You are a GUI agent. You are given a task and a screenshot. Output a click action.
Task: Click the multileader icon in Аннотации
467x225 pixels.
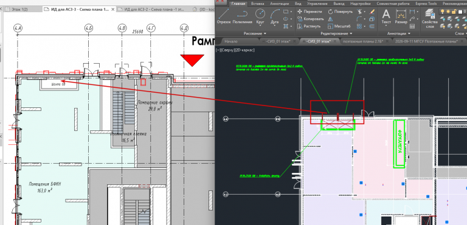pyautogui.click(x=412, y=19)
